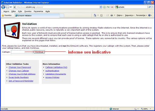Image resolution: width=155 pixels, height=111 pixels.
Task: Open Change Your Callsign link
Action: tap(19, 71)
